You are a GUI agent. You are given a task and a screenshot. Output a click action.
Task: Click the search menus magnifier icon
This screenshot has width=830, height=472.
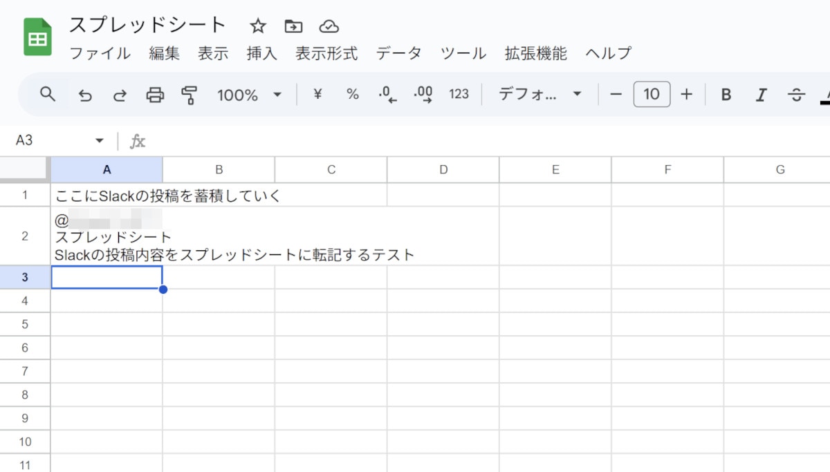(47, 94)
